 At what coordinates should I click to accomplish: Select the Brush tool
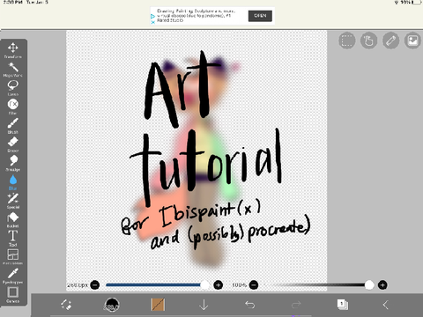(13, 126)
